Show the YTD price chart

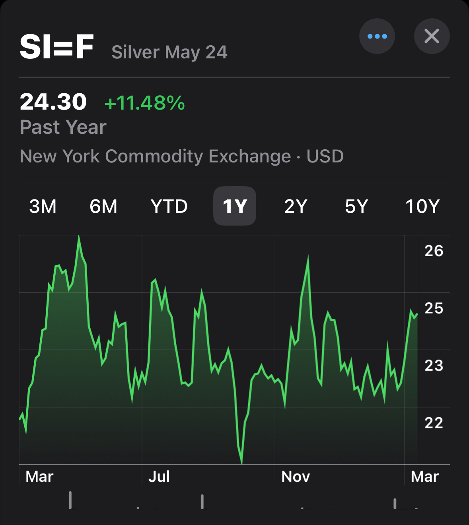pyautogui.click(x=169, y=207)
